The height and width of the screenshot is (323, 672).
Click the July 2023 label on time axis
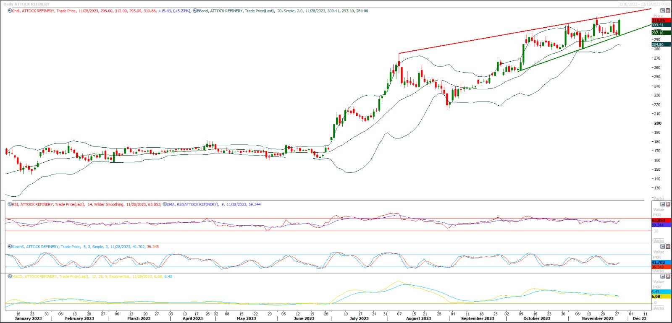[x=359, y=318]
